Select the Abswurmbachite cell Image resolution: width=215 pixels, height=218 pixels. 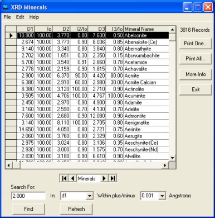(146, 55)
